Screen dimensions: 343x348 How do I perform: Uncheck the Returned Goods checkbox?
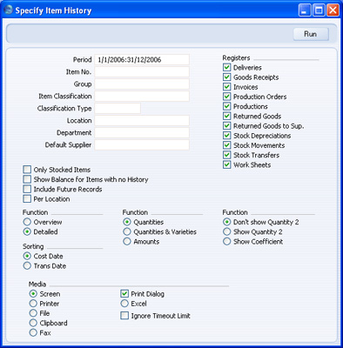coord(226,116)
